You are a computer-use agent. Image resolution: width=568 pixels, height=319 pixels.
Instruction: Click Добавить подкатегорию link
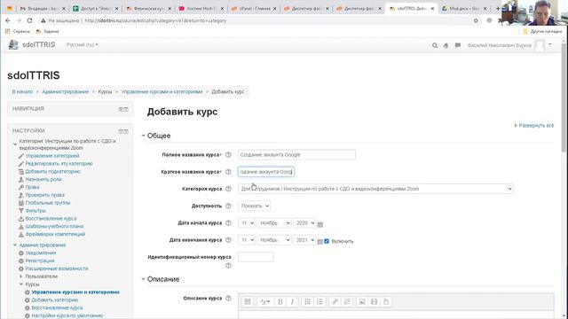53,171
